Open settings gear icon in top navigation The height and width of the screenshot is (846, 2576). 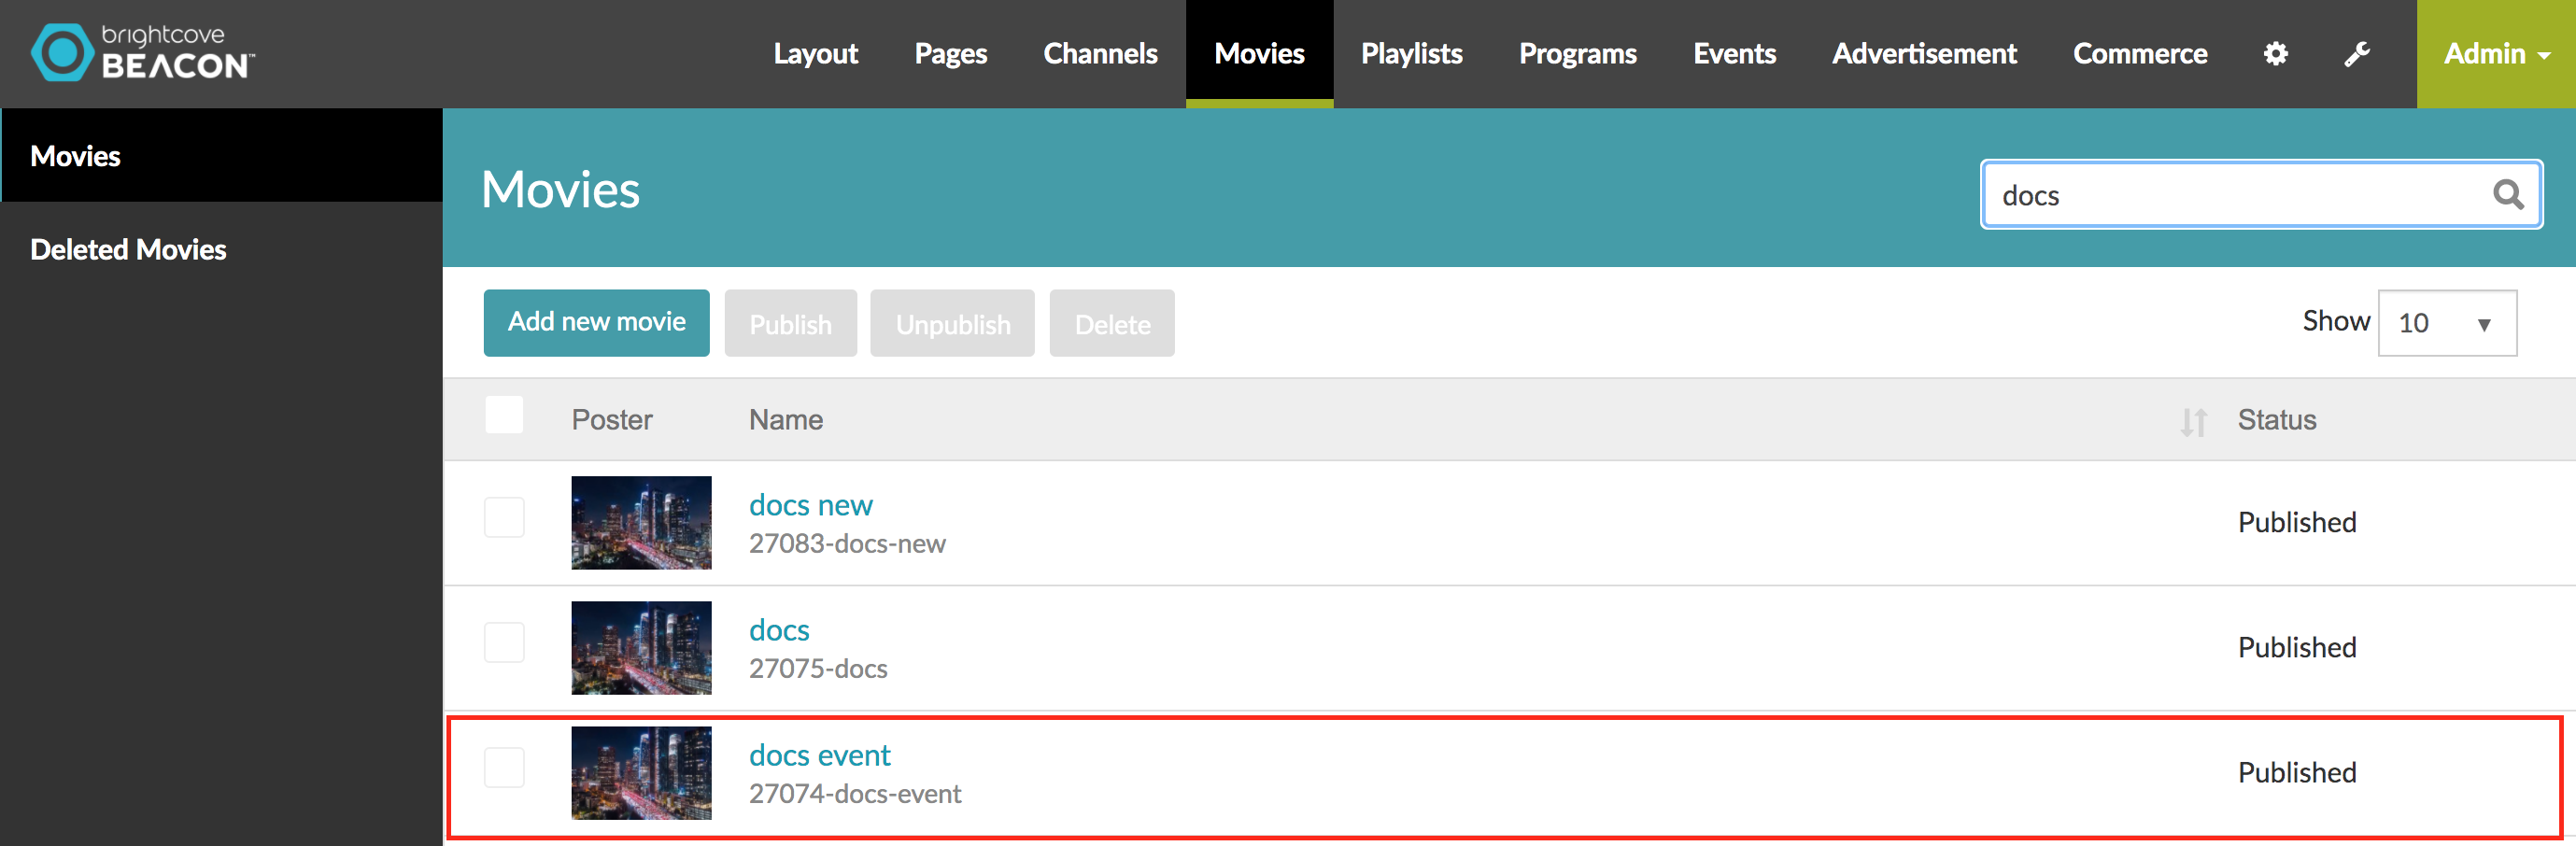click(2275, 54)
